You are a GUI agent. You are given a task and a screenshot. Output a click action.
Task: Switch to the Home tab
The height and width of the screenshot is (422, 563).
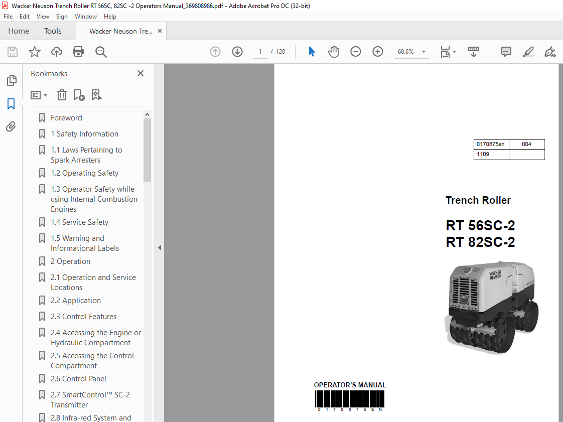(19, 31)
